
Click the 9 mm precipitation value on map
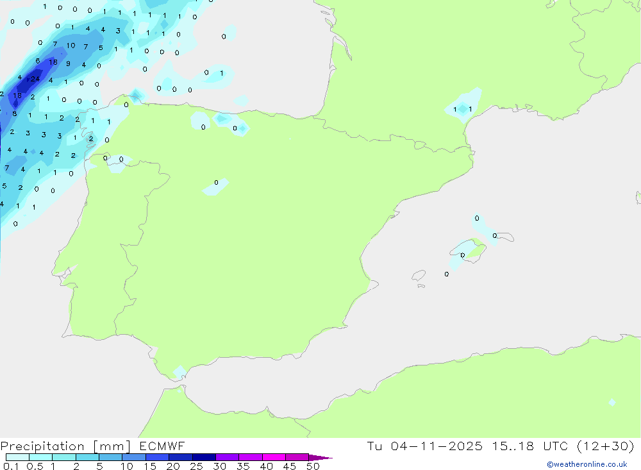[69, 63]
